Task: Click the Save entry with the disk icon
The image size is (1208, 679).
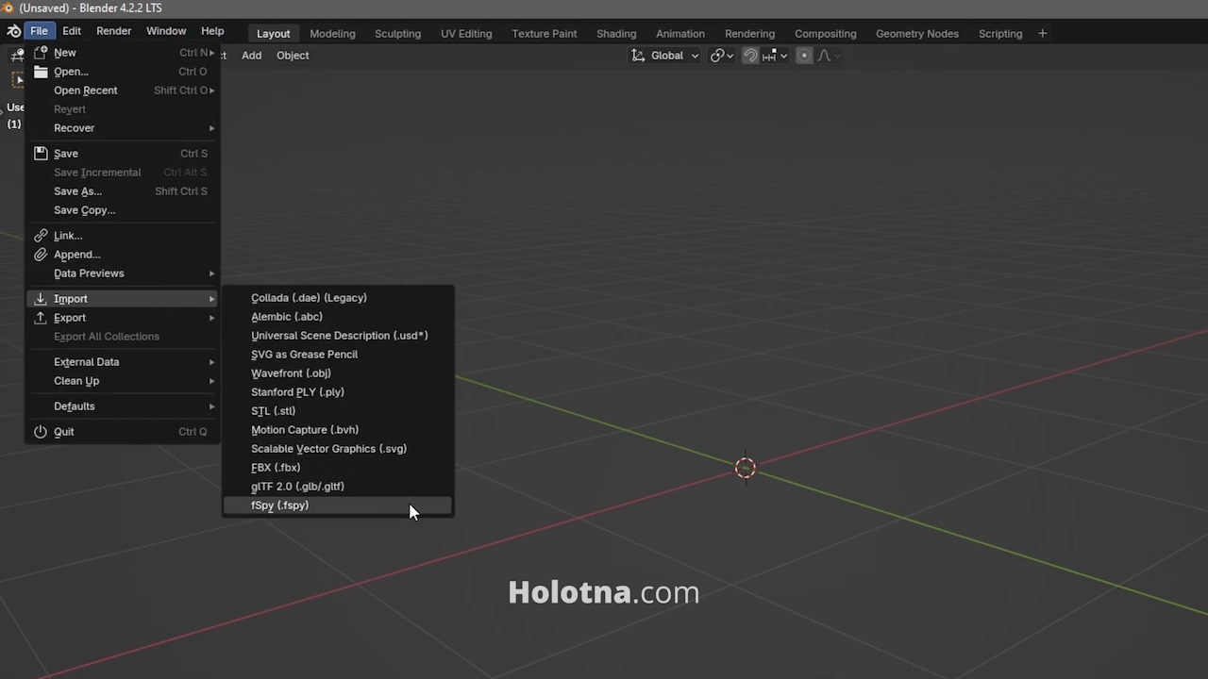Action: [x=123, y=153]
